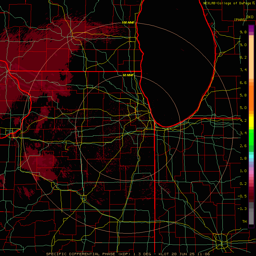The height and width of the screenshot is (256, 256).
Task: Pick the bright yellow swatch on color bar
Action: point(251,122)
